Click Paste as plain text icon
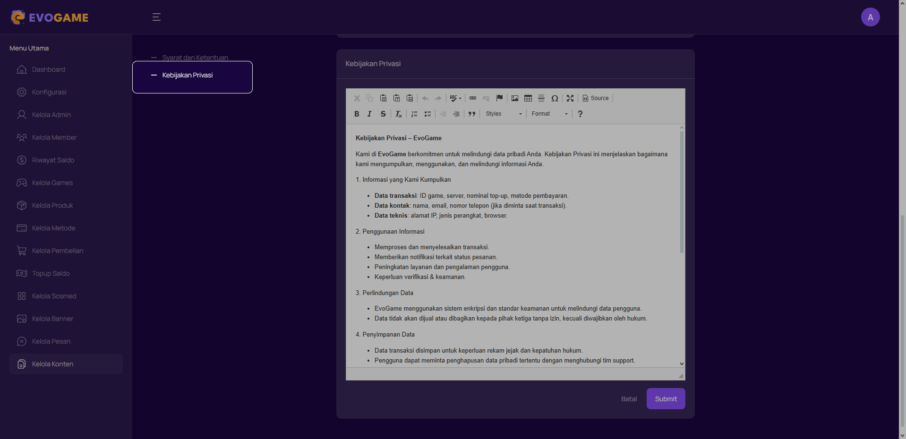Viewport: 906px width, 439px height. [397, 98]
